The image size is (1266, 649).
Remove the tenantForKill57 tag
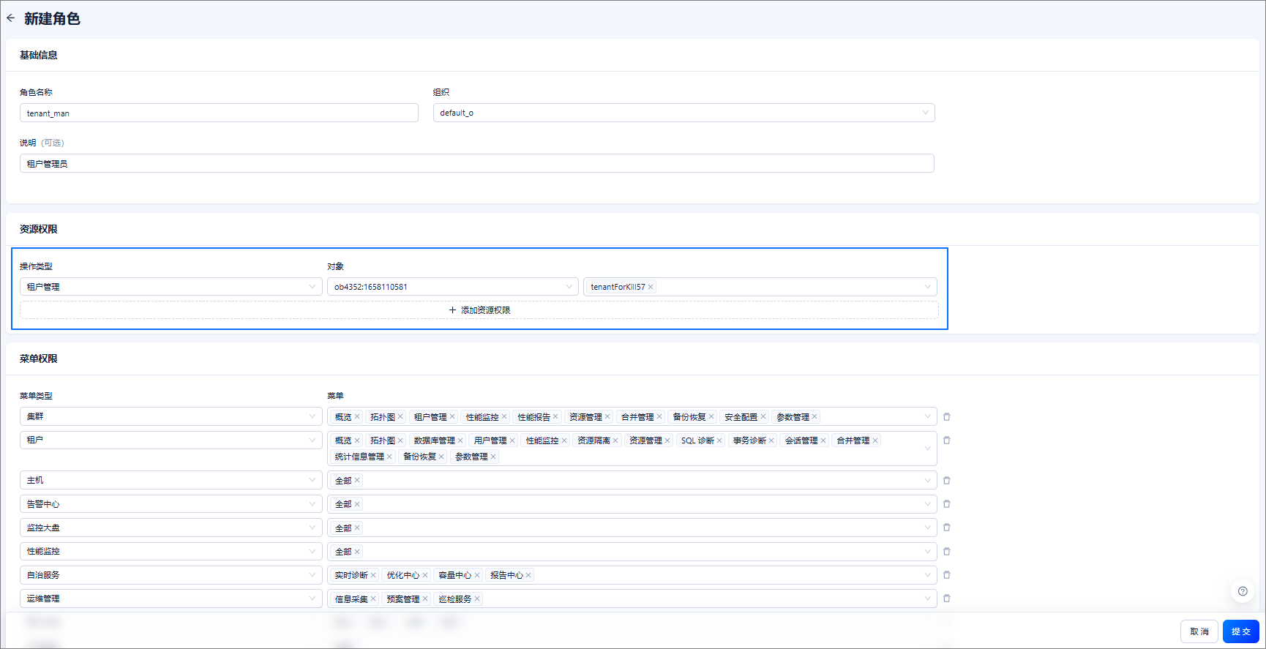651,287
